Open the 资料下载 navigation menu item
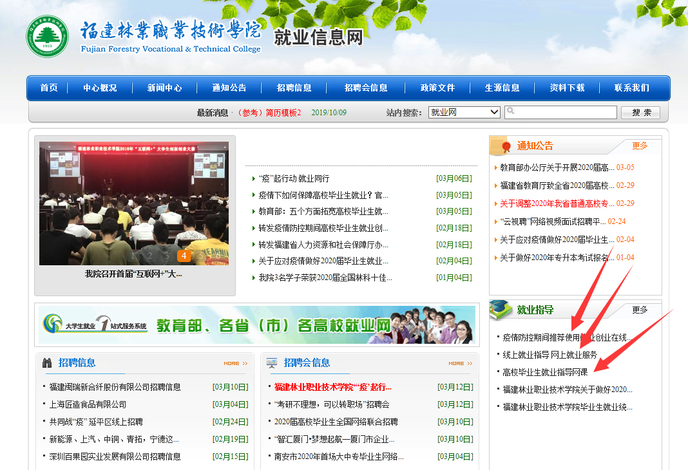The height and width of the screenshot is (470, 688). pos(567,88)
